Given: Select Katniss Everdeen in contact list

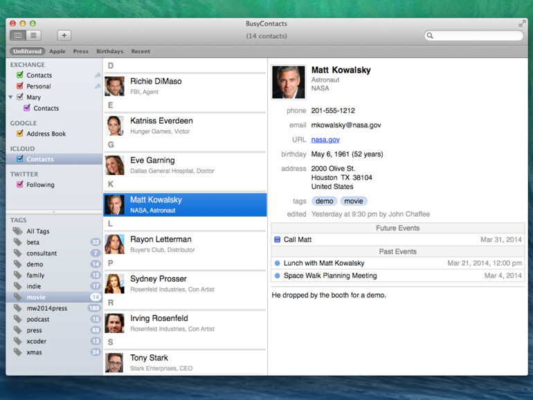Looking at the screenshot, I should point(185,126).
